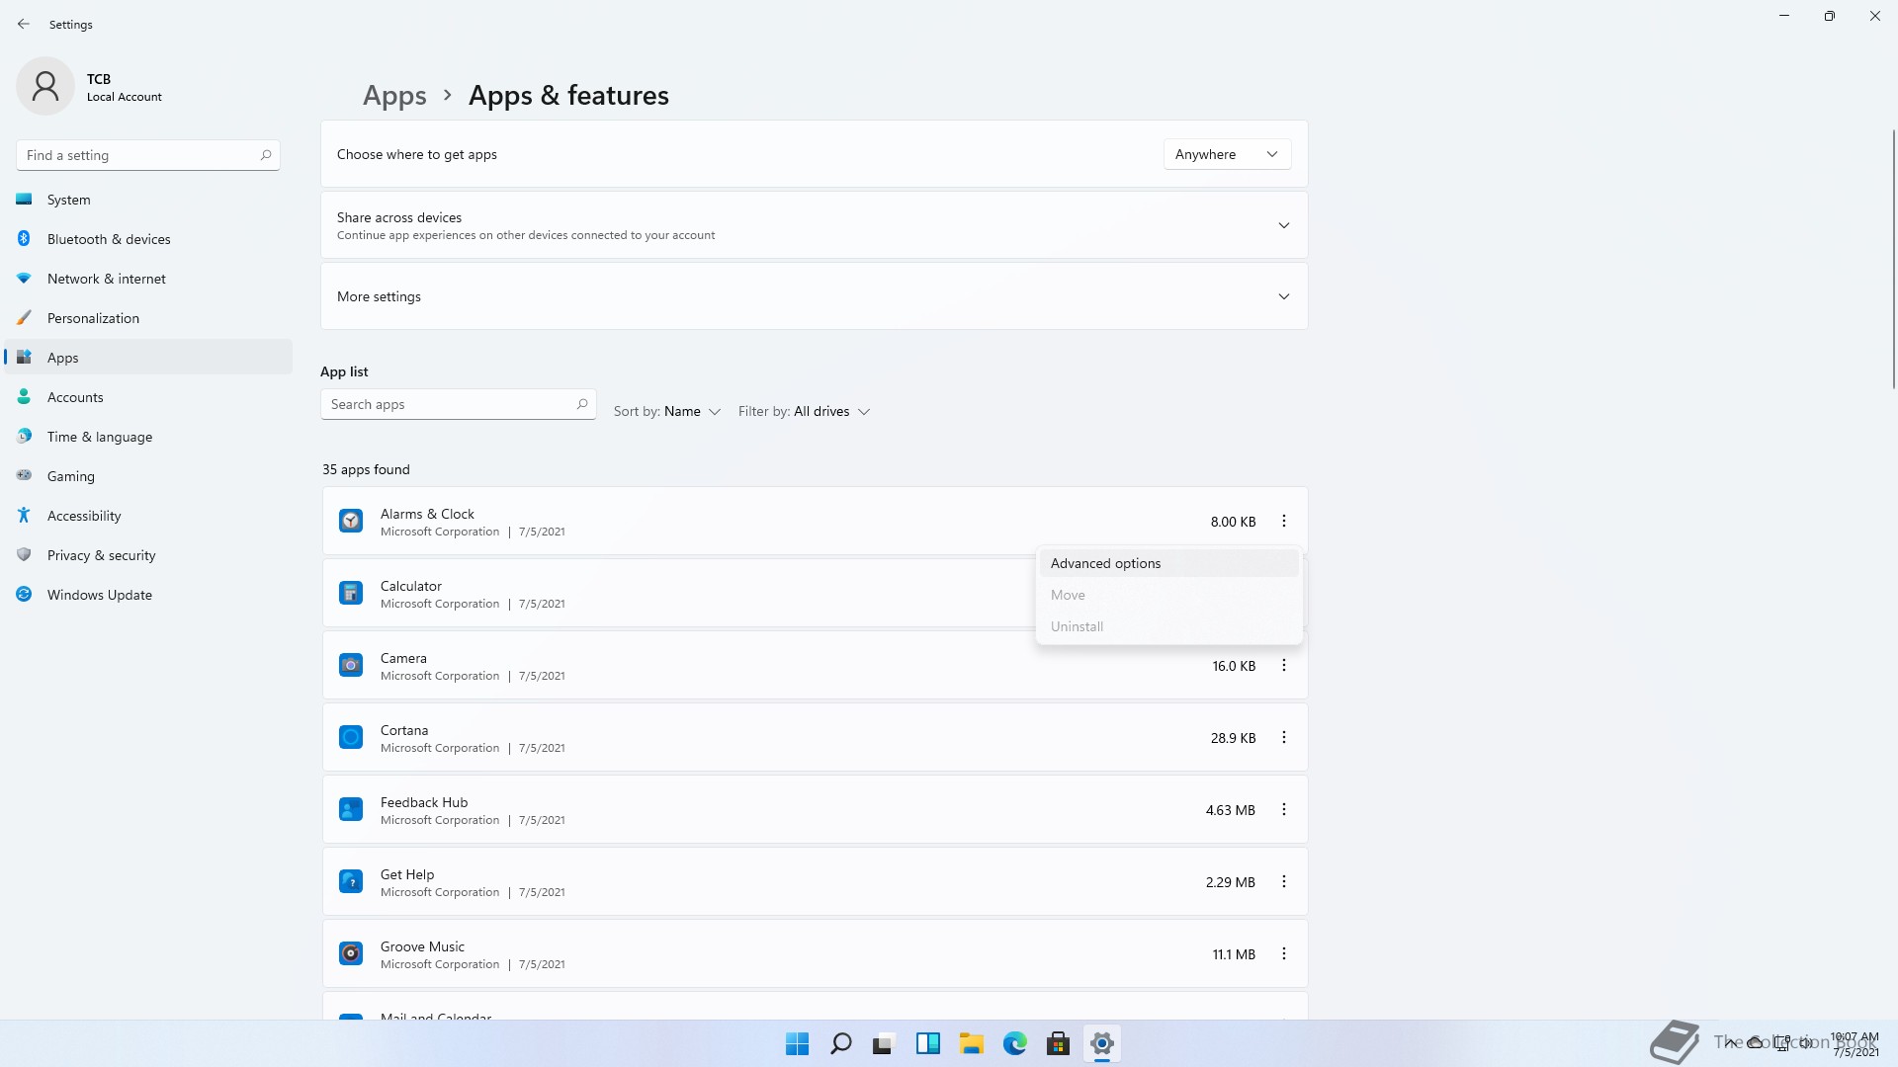
Task: Click the 35 apps found text
Action: [366, 469]
